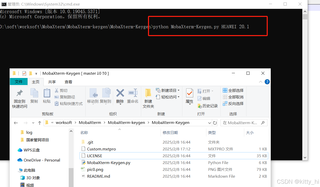The height and width of the screenshot is (187, 320).
Task: Click Select all in ribbon
Action: tap(233, 90)
